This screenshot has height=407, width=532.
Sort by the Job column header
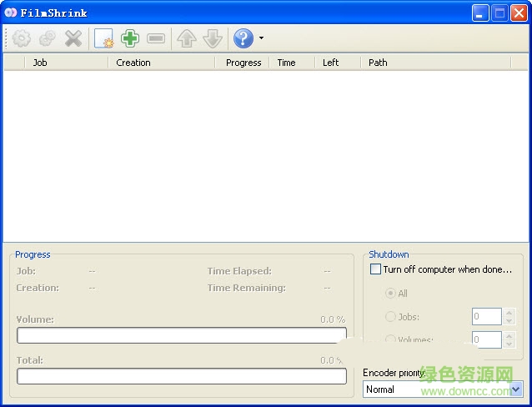[67, 63]
